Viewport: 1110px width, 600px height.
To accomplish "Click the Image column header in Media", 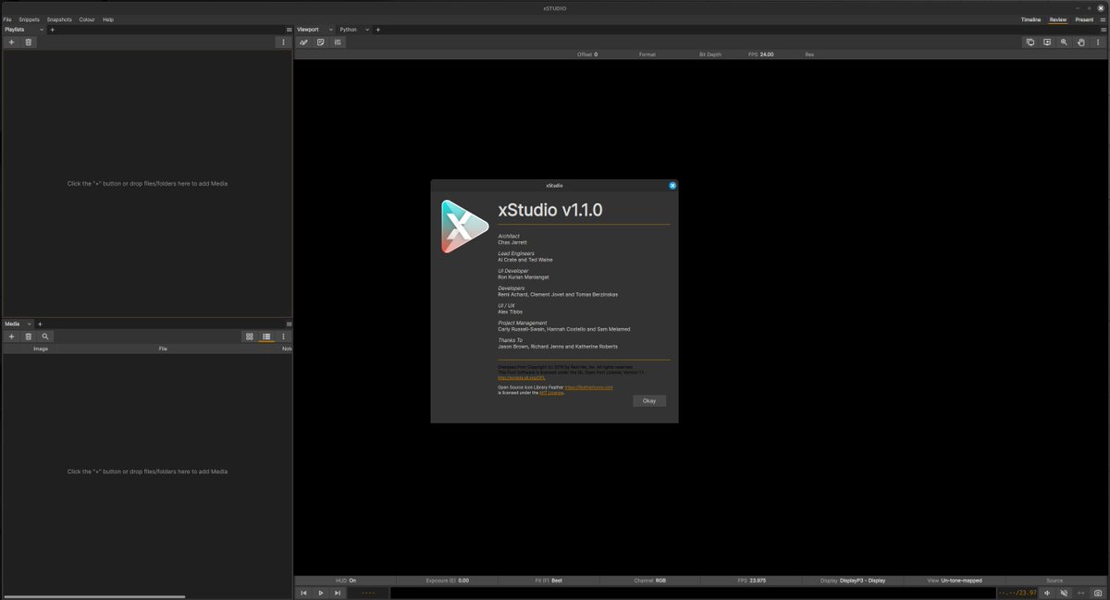I will [41, 349].
